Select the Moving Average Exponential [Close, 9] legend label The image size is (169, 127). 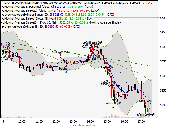click(29, 7)
